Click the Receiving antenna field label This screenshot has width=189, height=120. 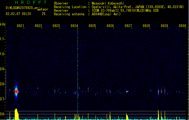69,14
